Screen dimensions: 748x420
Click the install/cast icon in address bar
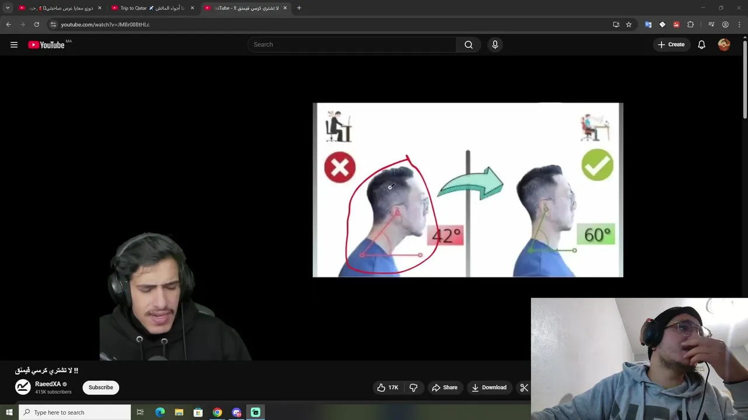[616, 24]
